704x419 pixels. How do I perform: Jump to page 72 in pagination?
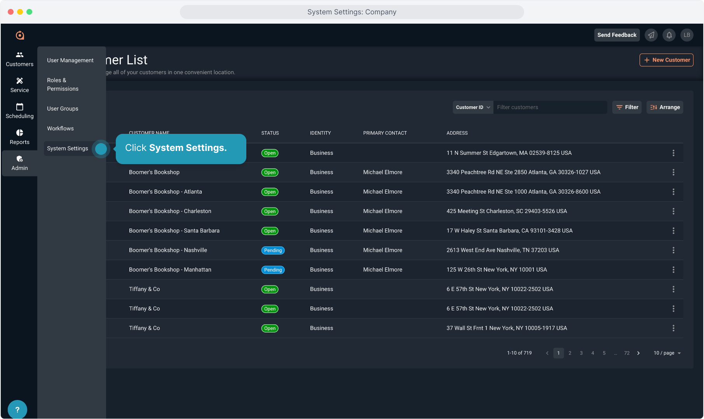click(x=627, y=353)
